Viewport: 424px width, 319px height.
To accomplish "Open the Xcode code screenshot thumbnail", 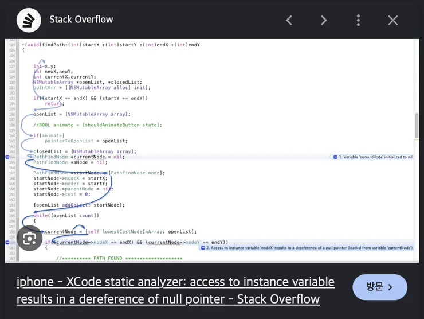I will [x=212, y=150].
